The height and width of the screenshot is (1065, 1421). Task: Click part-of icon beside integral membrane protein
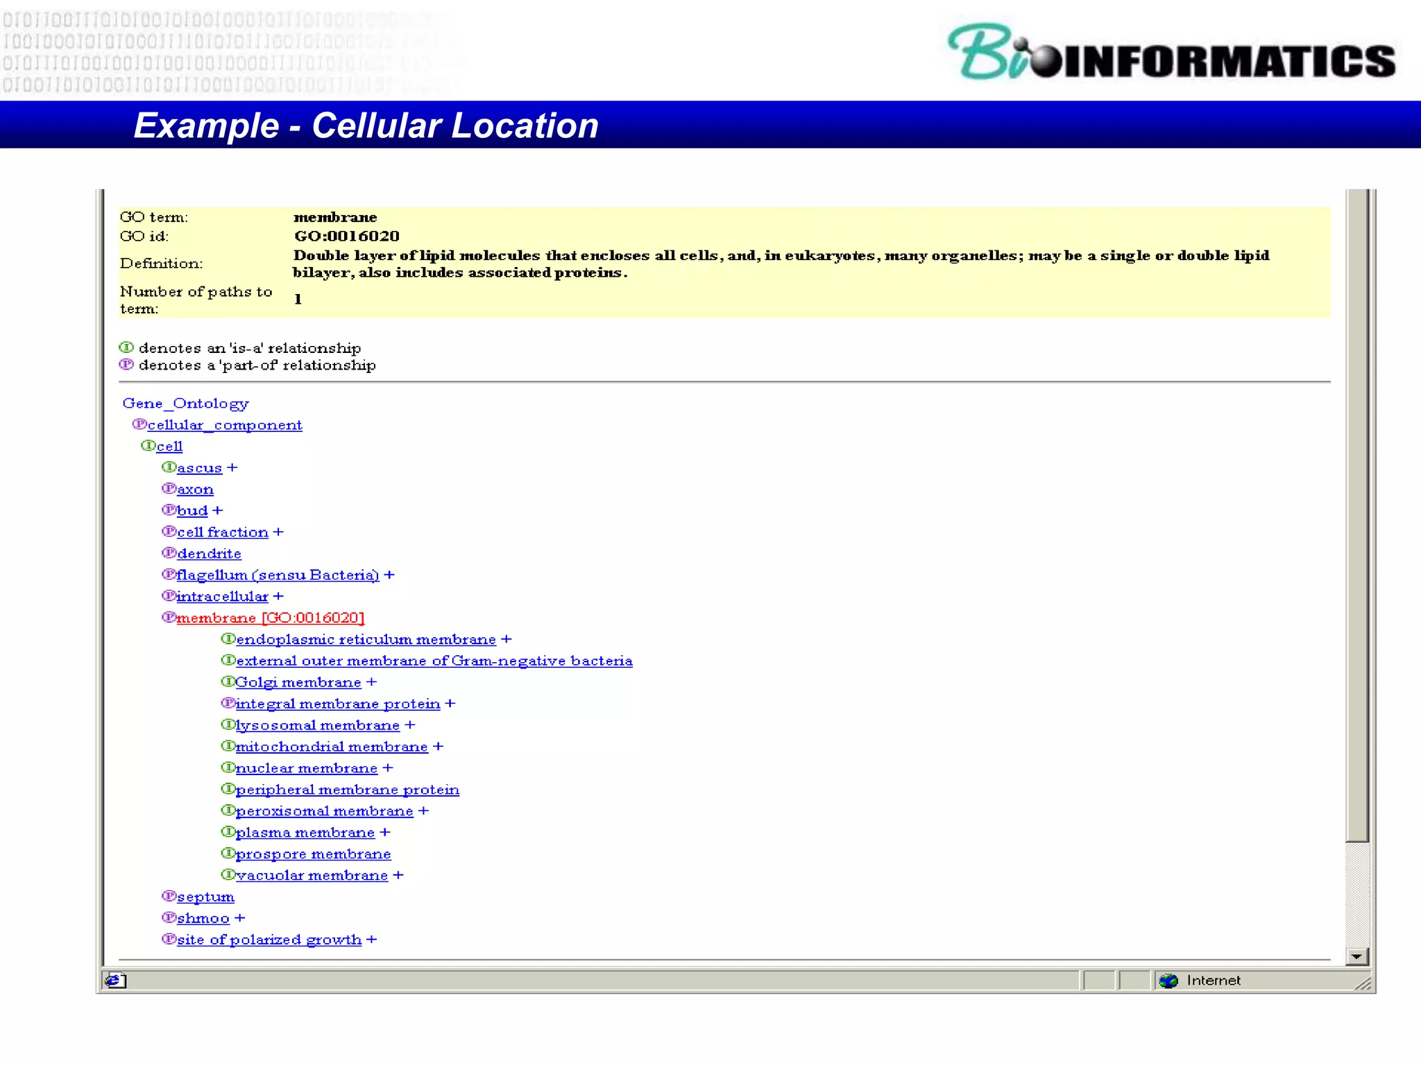228,703
